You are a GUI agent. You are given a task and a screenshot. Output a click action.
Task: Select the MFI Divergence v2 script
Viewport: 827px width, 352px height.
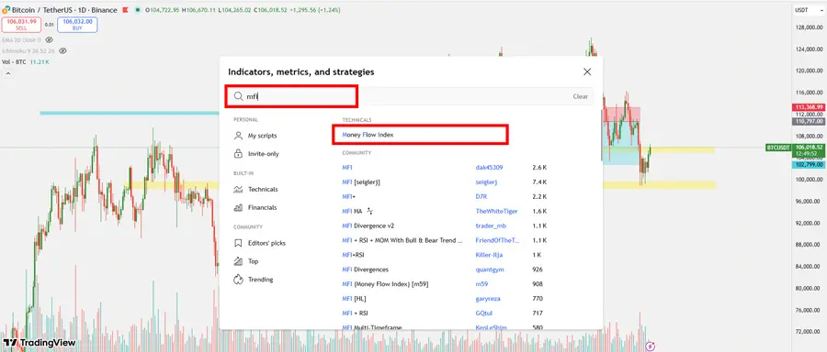368,225
